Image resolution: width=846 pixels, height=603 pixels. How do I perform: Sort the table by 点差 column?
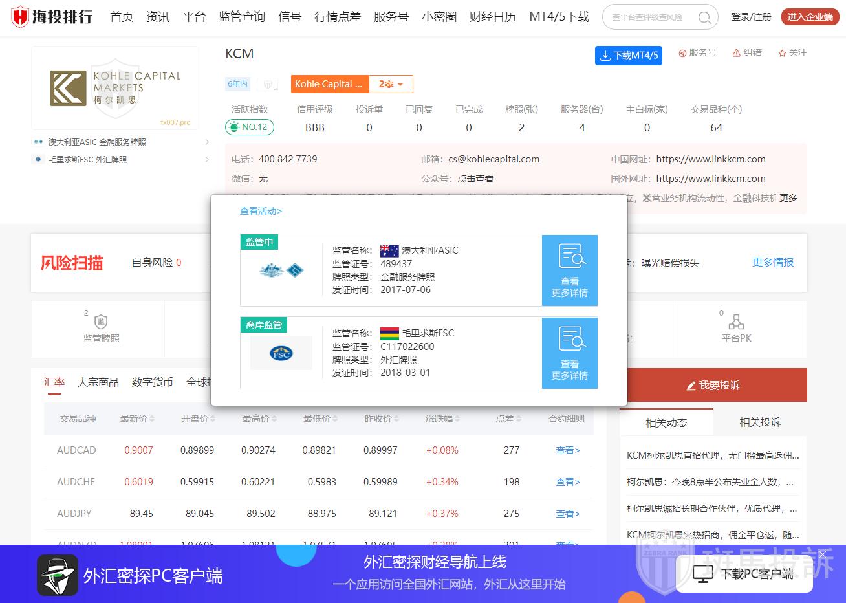point(508,419)
